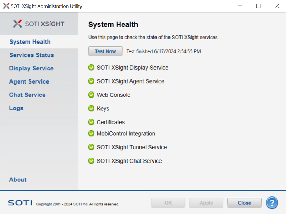Click the green check icon beside SOTI XSight Display Service
Screen dimensions: 286x214
(91, 68)
